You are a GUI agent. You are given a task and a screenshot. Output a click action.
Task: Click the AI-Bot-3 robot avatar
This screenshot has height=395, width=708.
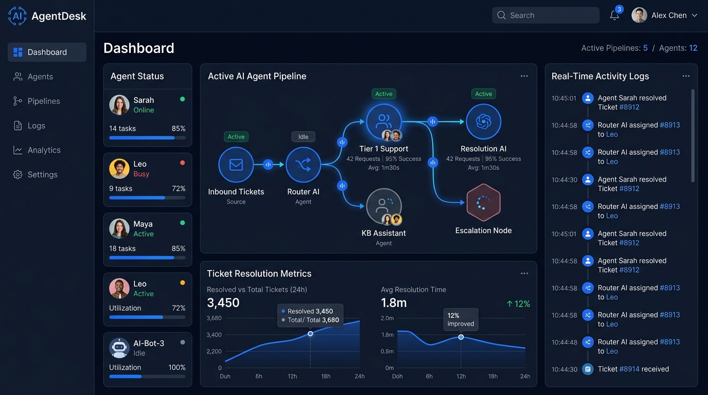(x=119, y=348)
